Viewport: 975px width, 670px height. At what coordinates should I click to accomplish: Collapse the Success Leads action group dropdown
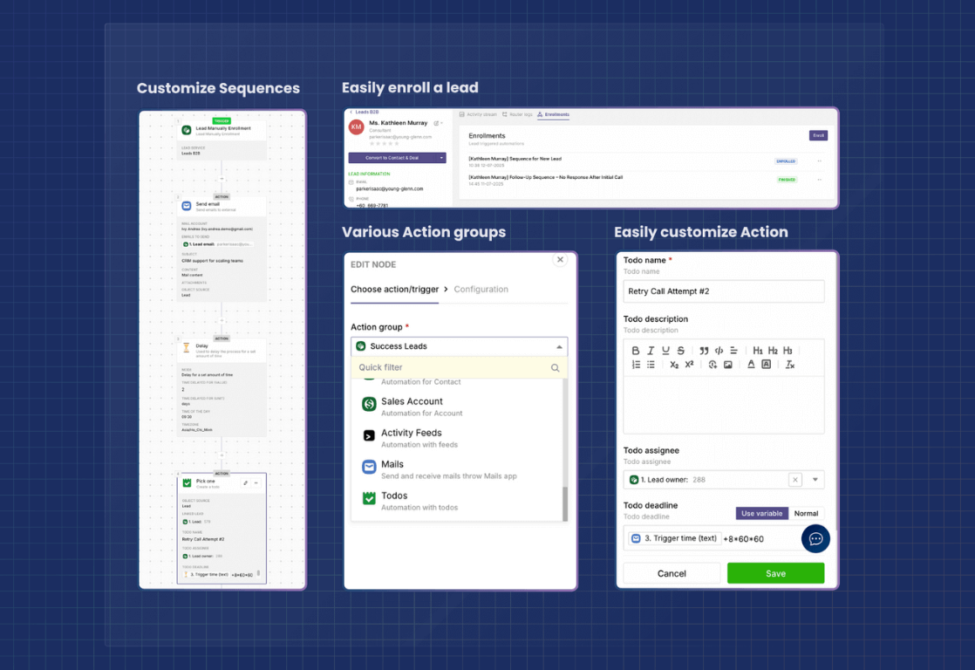tap(558, 346)
